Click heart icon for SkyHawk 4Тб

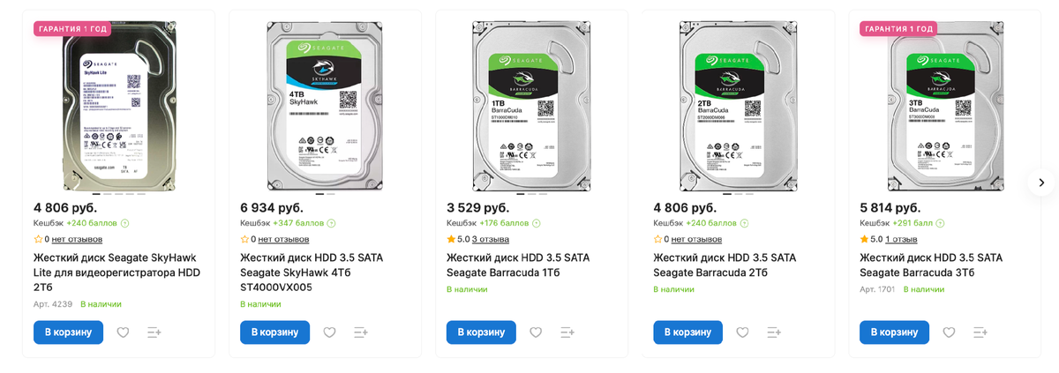pyautogui.click(x=329, y=332)
